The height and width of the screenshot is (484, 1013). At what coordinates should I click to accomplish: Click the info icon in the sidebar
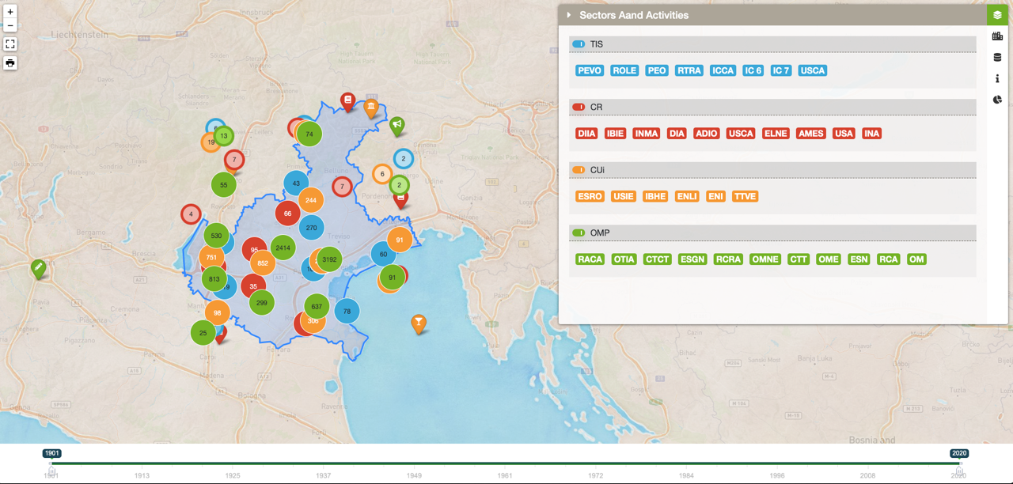point(997,78)
